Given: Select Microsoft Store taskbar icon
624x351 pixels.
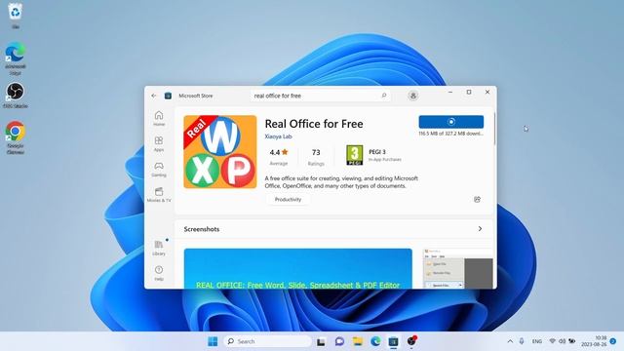Looking at the screenshot, I should (x=393, y=341).
